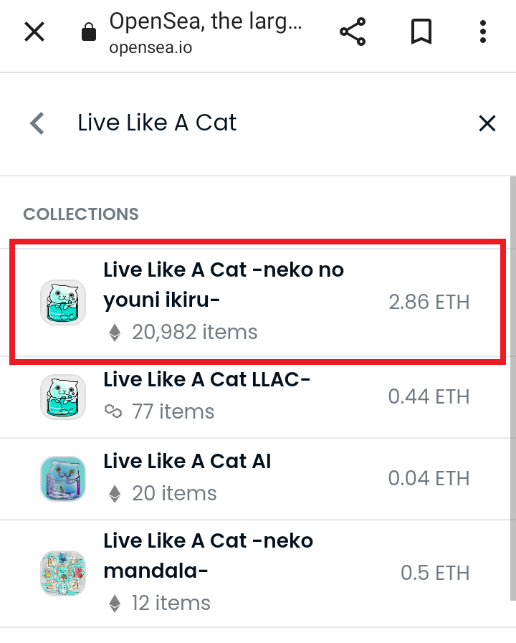Open Live Like A Cat -neko no youni ikiru-
516x643 pixels.
point(257,302)
